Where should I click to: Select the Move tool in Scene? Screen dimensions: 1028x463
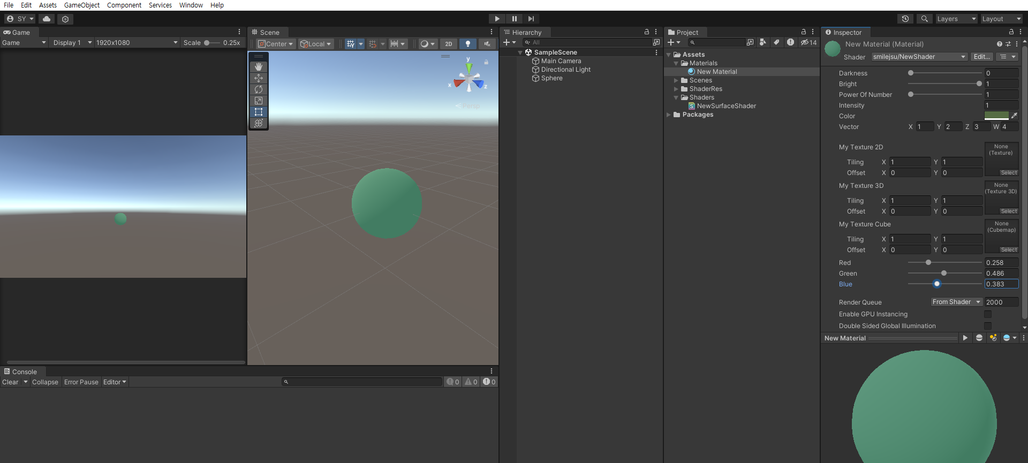(x=259, y=78)
